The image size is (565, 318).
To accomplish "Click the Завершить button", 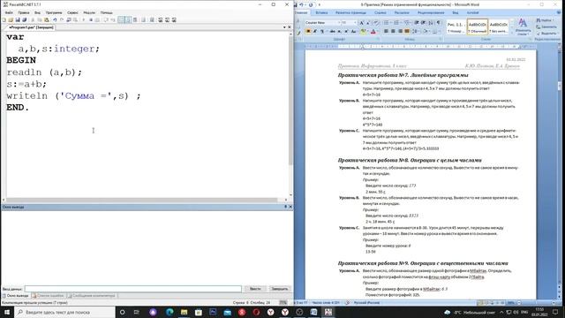I will click(280, 289).
